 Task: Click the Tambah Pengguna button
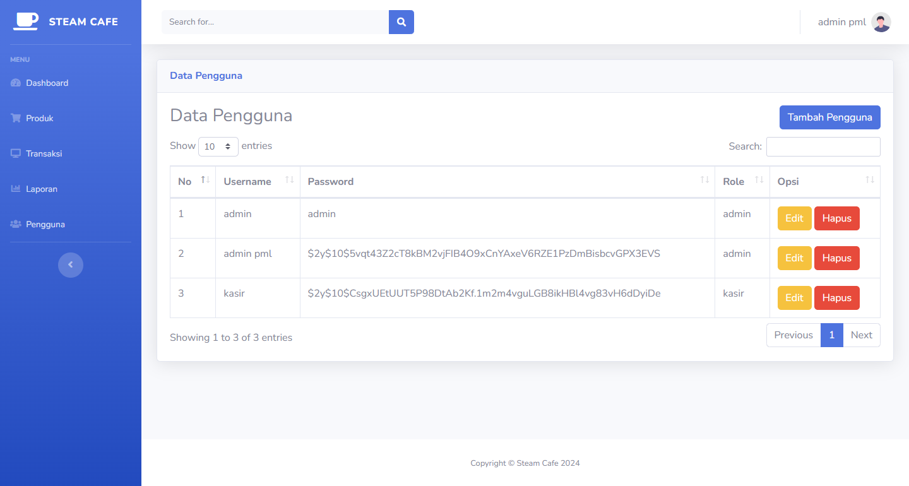(830, 117)
